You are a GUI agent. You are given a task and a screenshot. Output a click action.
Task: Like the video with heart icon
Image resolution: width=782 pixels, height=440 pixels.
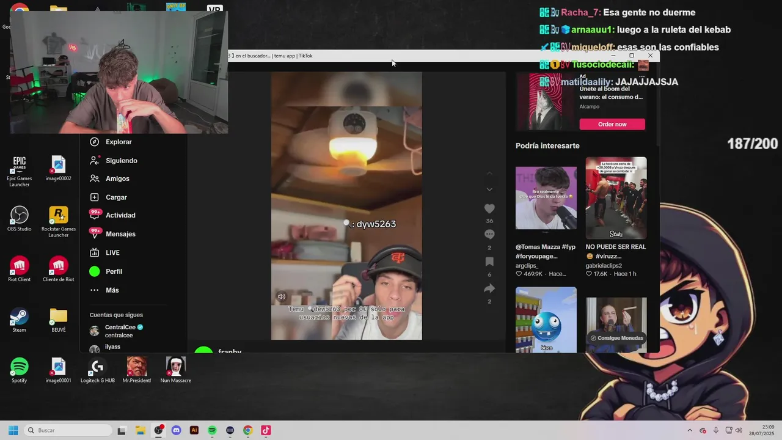click(489, 209)
